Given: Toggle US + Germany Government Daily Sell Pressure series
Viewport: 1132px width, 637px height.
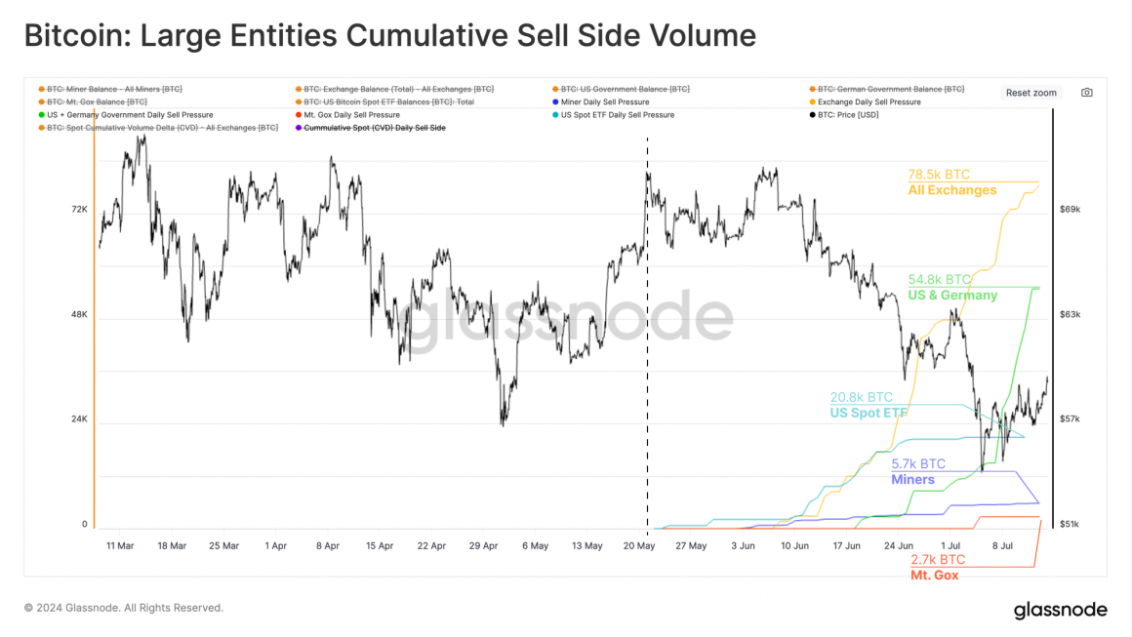Looking at the screenshot, I should (126, 115).
